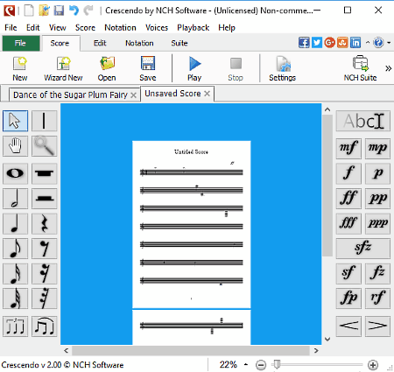Click the zoom in plus button
This screenshot has height=372, width=394.
(x=373, y=365)
